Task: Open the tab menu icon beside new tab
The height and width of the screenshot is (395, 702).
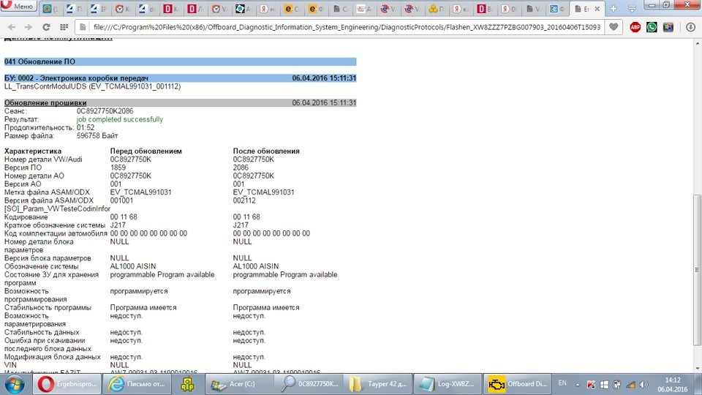Action: [x=632, y=9]
